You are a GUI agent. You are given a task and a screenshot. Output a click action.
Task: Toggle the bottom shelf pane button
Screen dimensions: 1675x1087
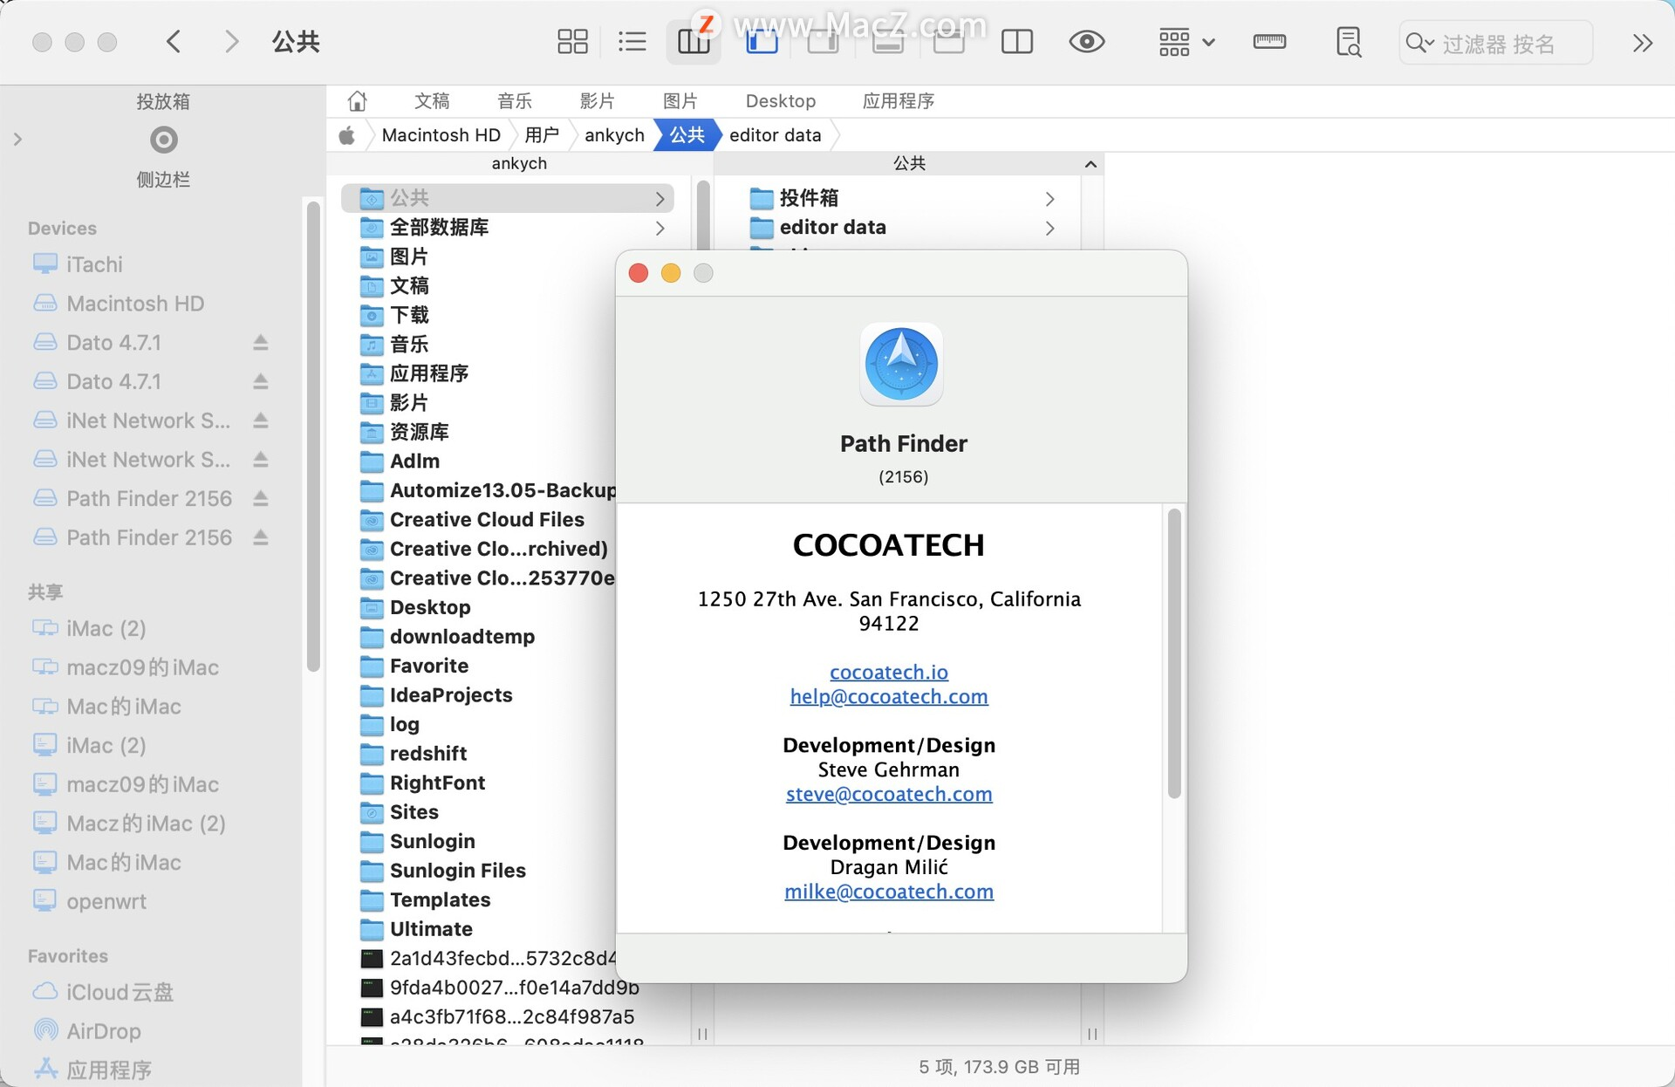[x=887, y=42]
